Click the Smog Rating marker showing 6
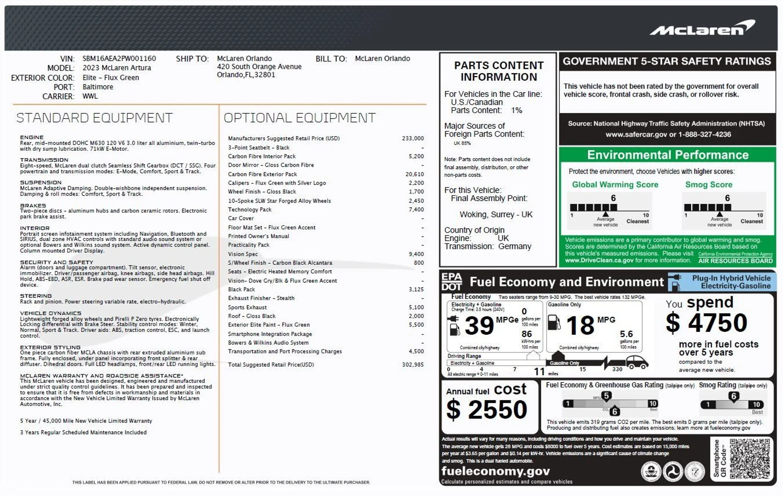Viewport: 783px width, 496px height. pyautogui.click(x=733, y=397)
